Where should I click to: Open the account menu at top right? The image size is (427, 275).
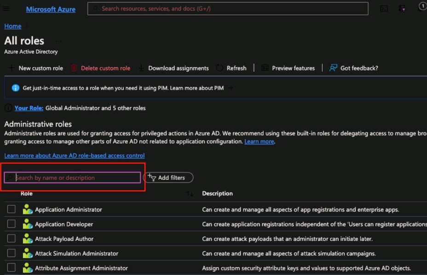(422, 7)
